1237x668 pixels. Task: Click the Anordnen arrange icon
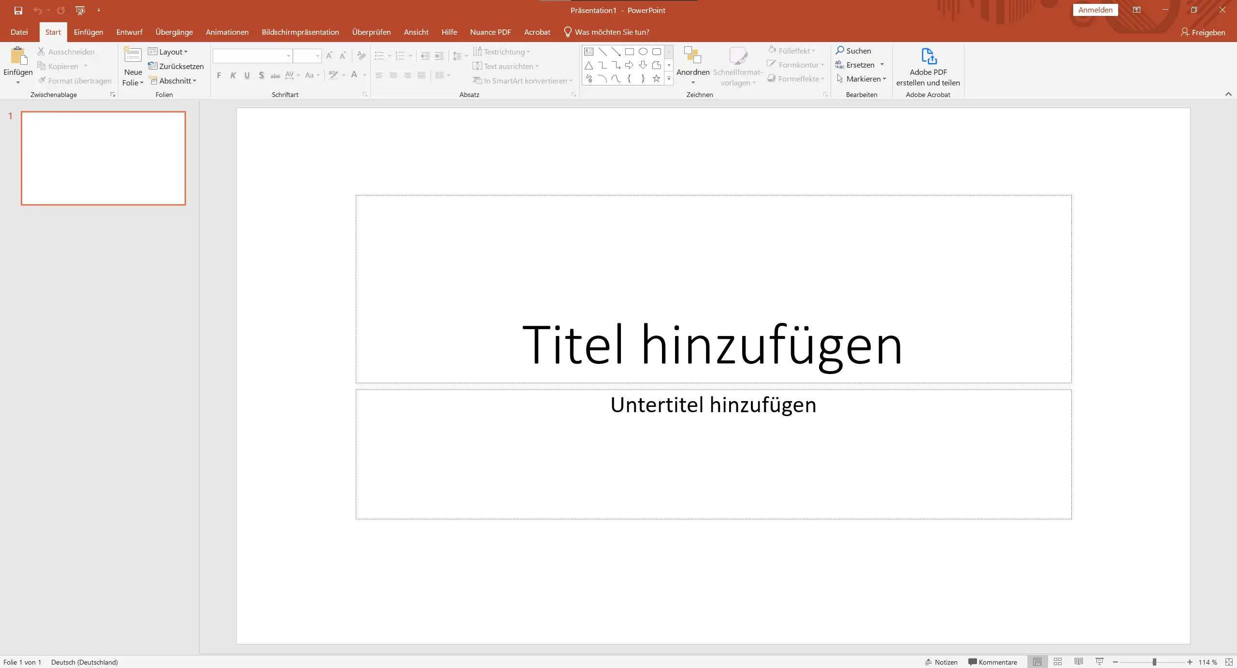click(692, 56)
